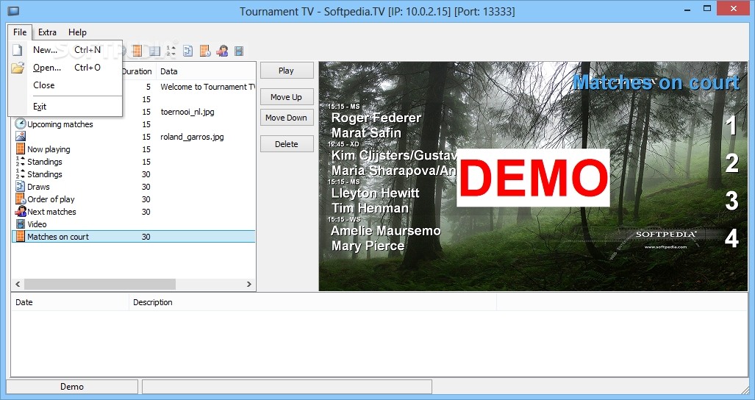Add a Draws item via toolbar bracket icon

coord(187,51)
